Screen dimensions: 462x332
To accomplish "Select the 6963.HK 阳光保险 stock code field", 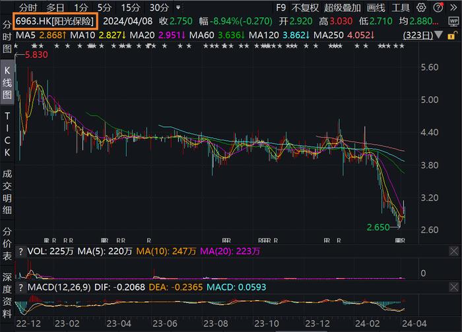I will point(55,21).
